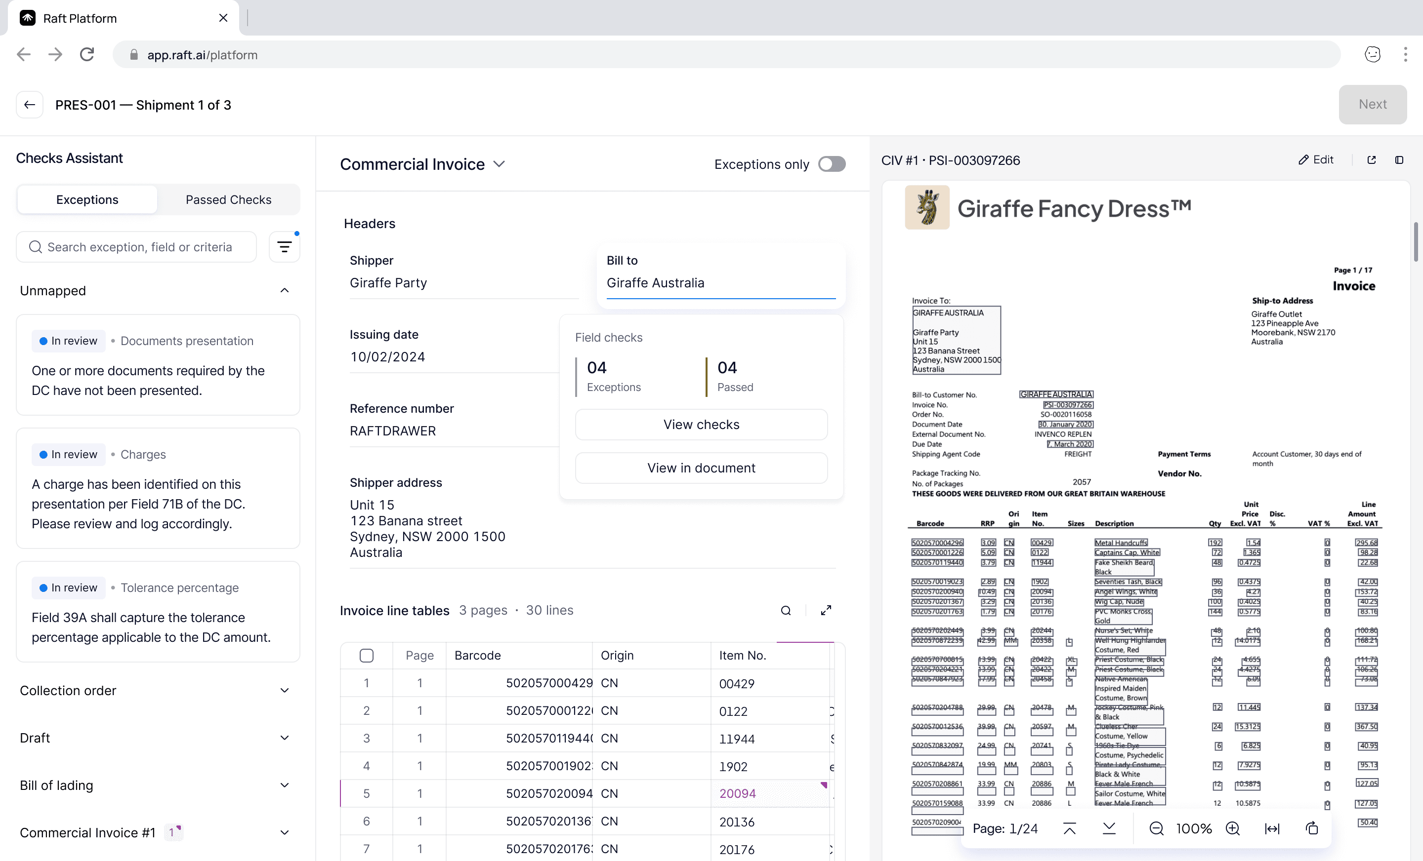Click the Shipper address text block
1423x861 pixels.
pyautogui.click(x=427, y=529)
